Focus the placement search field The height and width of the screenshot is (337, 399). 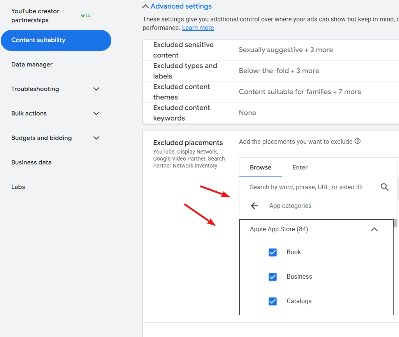pyautogui.click(x=306, y=187)
